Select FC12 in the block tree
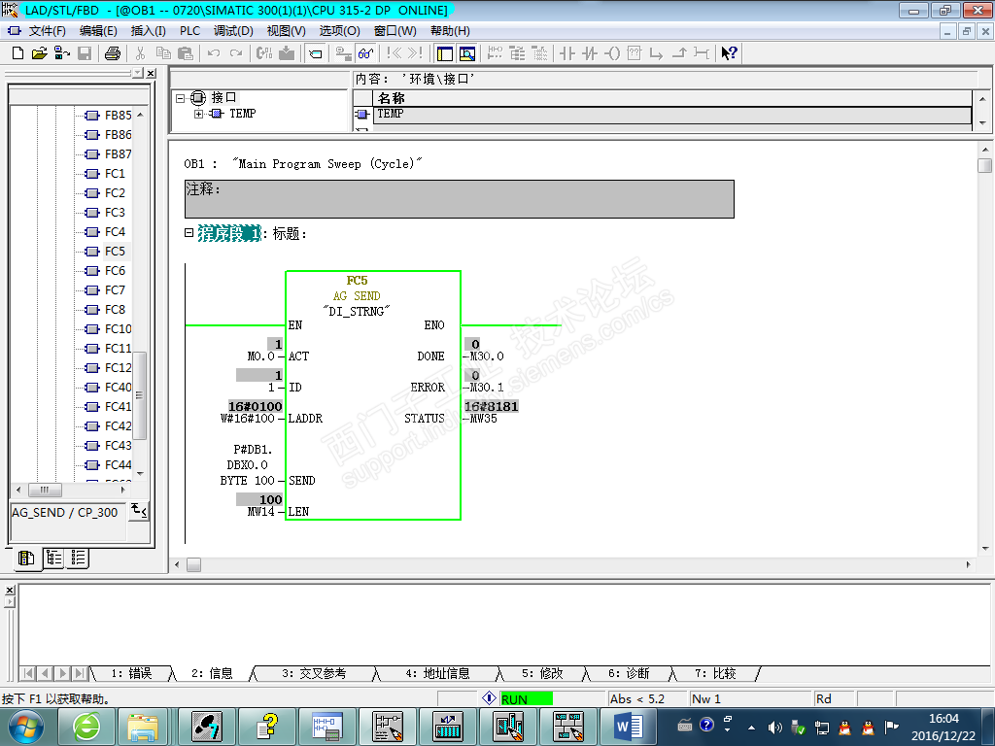Screen dimensions: 995x746 click(118, 368)
